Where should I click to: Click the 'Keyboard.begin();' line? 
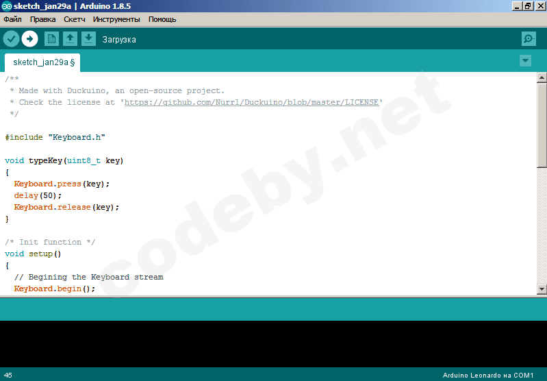[54, 288]
